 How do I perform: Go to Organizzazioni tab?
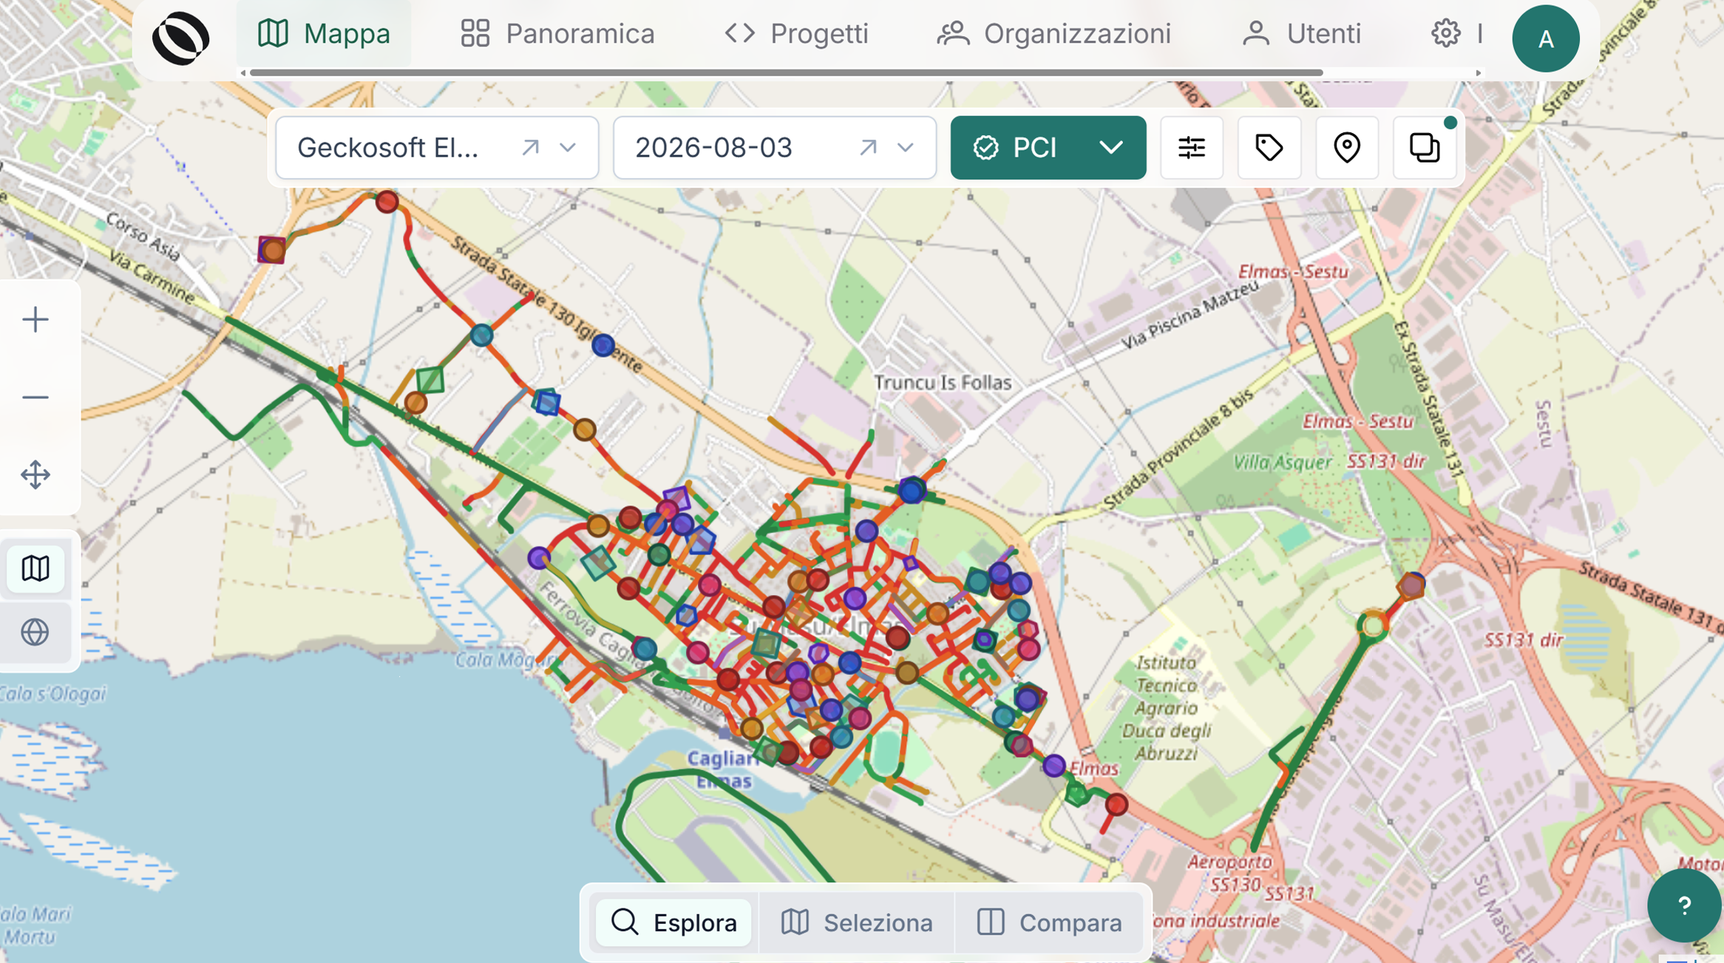[1054, 34]
